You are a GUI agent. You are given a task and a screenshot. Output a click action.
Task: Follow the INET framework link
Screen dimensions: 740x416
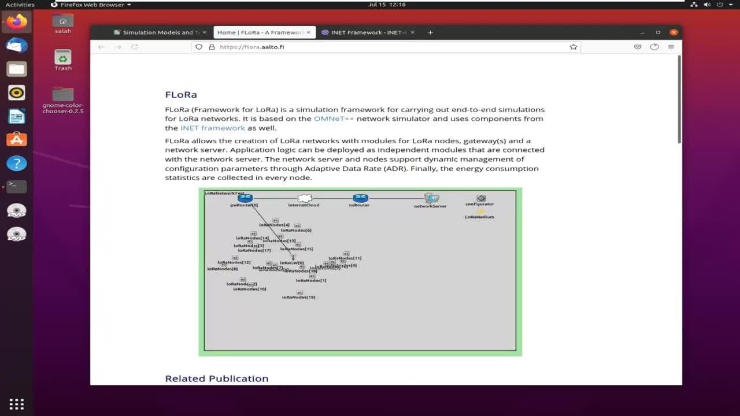pyautogui.click(x=212, y=128)
